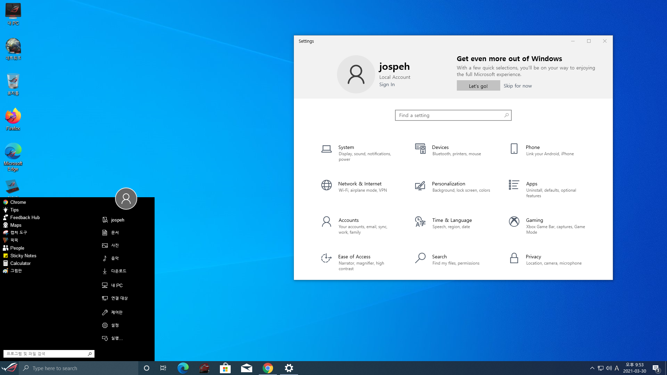Open Calculator from the start menu

(x=20, y=263)
